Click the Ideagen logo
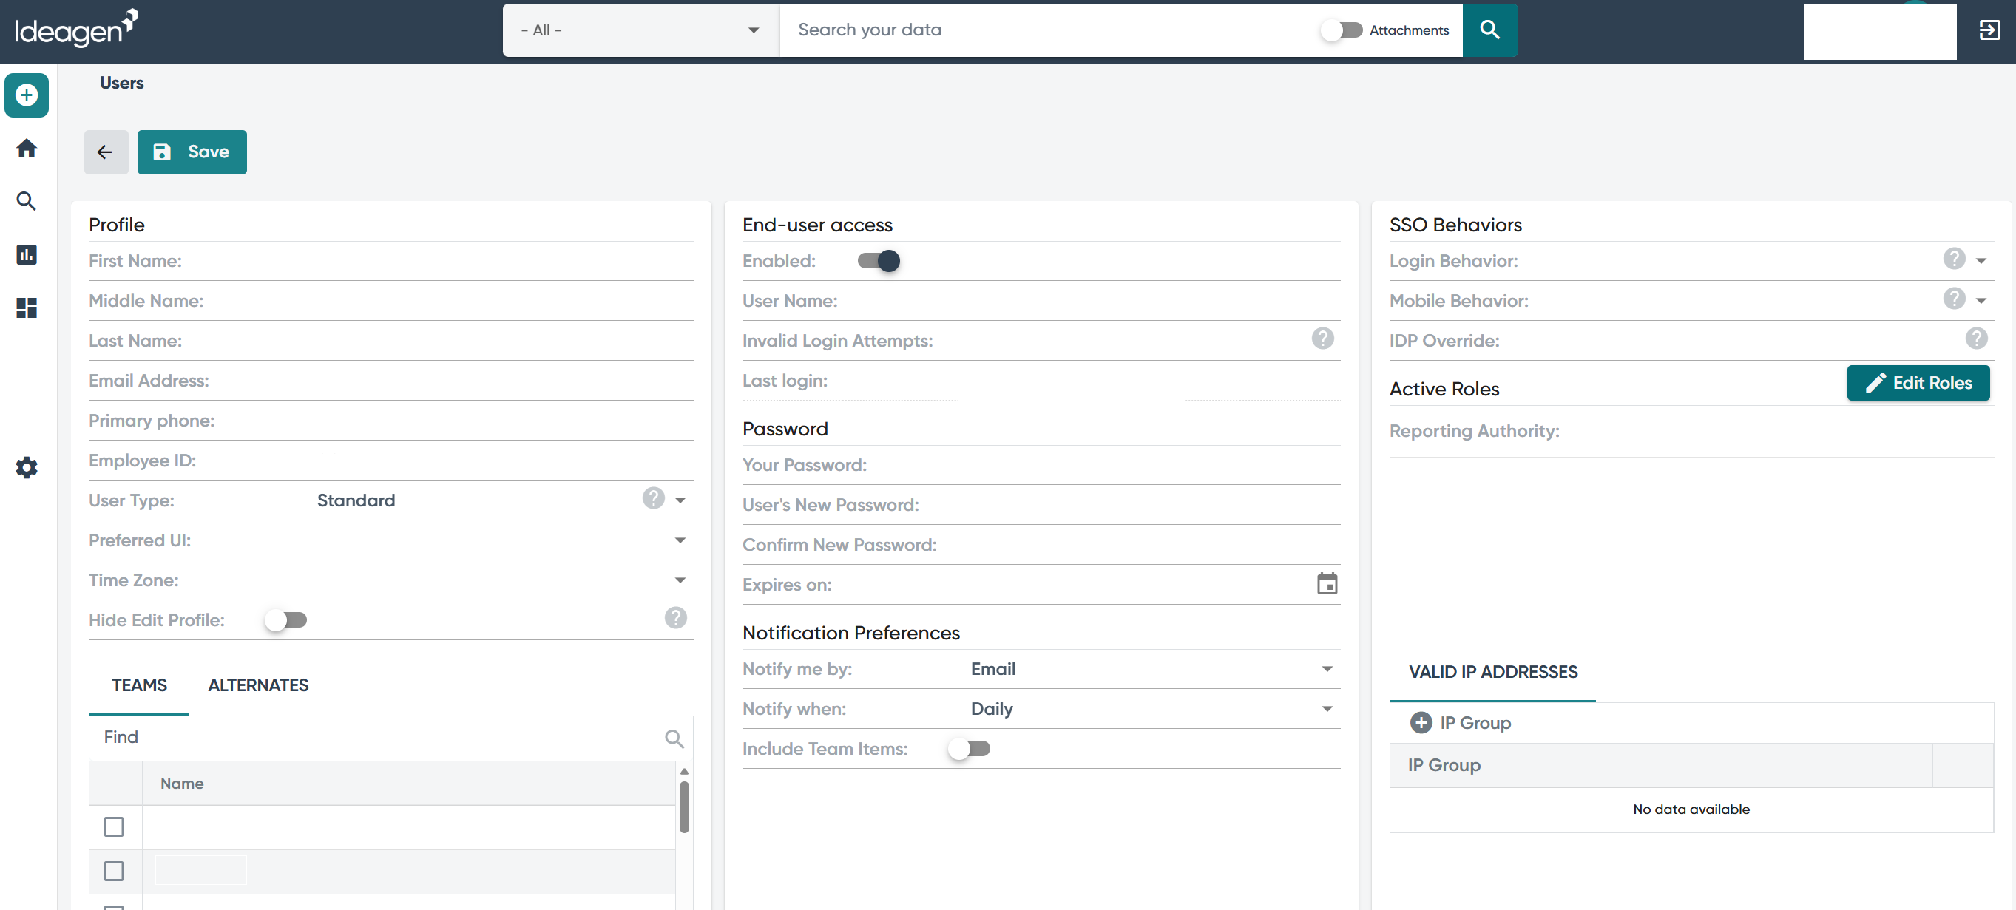 77,28
